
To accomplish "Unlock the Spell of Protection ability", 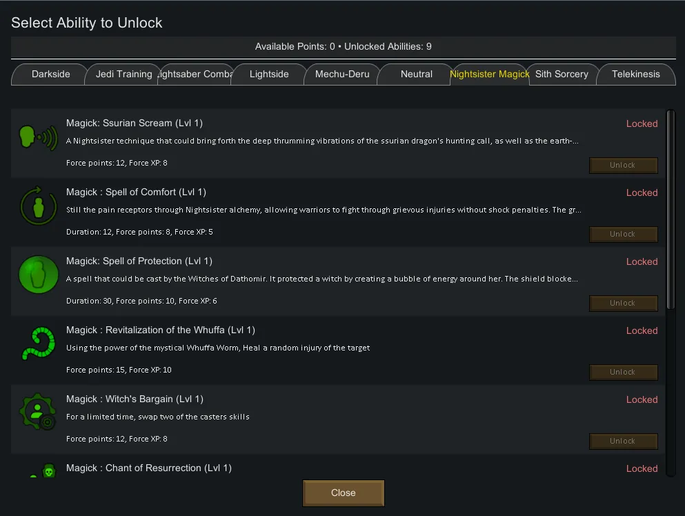I will (623, 304).
